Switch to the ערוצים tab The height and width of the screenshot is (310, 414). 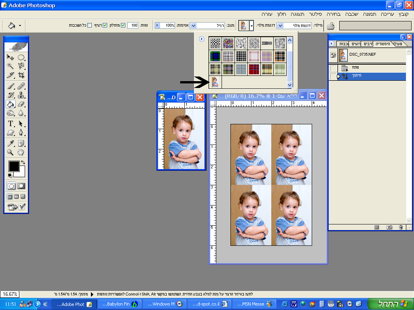click(356, 44)
